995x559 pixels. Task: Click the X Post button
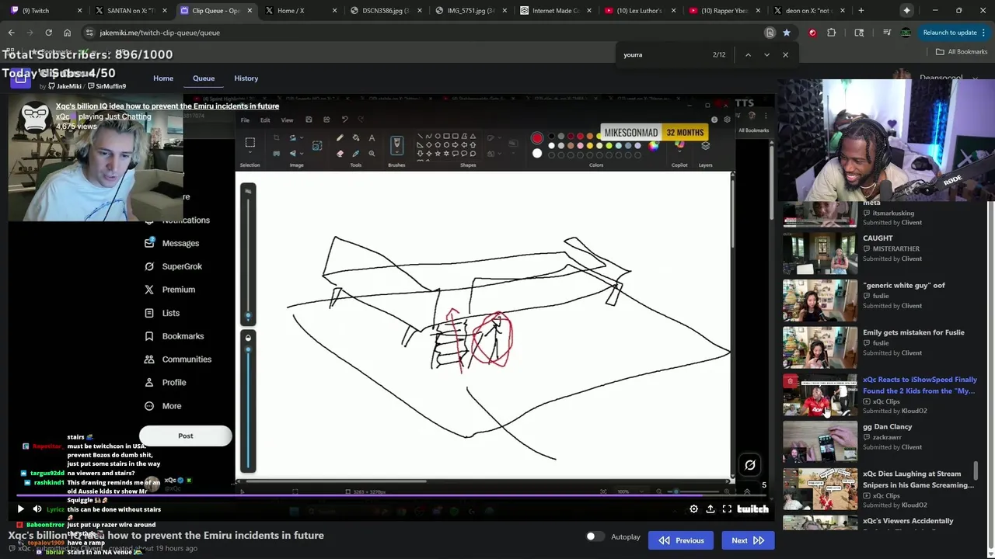185,436
